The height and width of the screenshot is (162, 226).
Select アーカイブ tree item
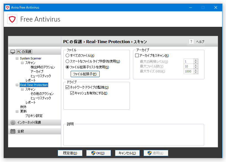coord(37,72)
